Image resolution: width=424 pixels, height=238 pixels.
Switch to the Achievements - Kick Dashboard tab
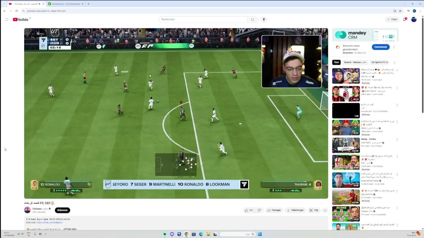(66, 4)
